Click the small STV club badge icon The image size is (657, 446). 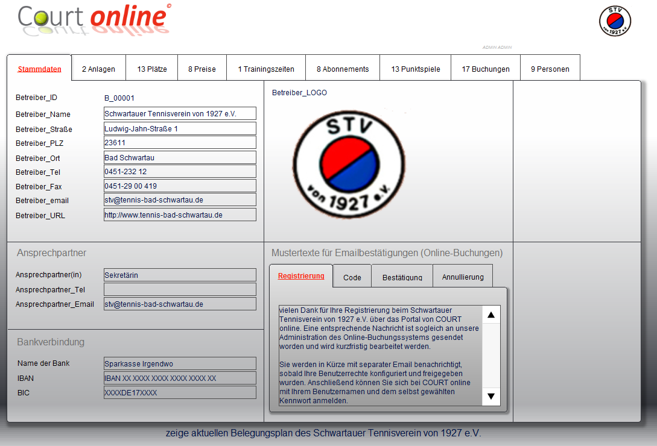coord(615,21)
